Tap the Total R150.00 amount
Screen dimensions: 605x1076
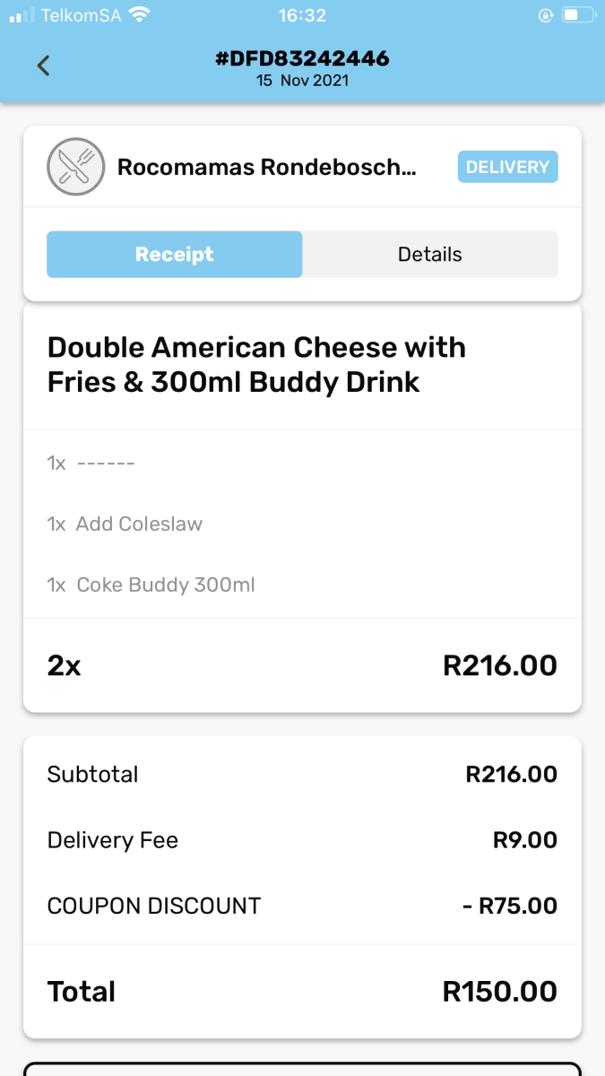pos(499,992)
